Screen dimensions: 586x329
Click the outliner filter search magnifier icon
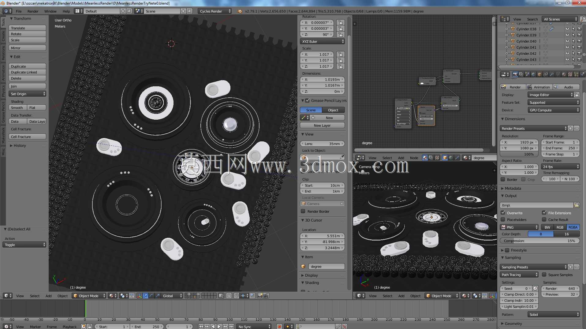[583, 19]
